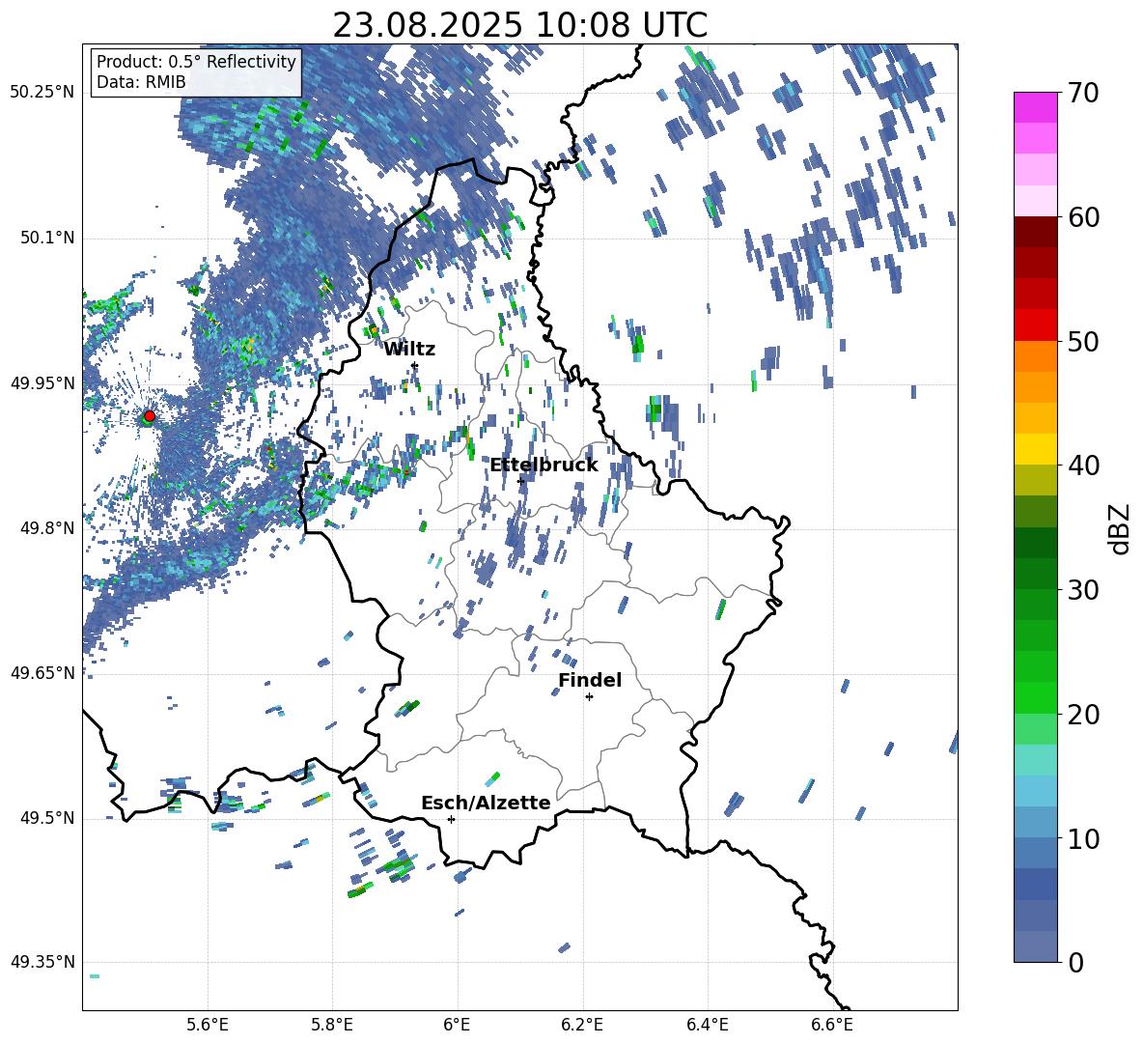Image resolution: width=1143 pixels, height=1044 pixels.
Task: Click the 0 tick on colorbar
Action: (x=1075, y=962)
